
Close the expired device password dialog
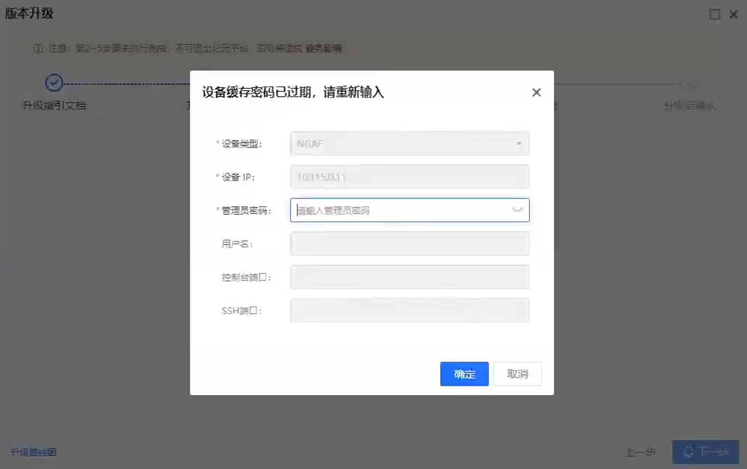(536, 92)
